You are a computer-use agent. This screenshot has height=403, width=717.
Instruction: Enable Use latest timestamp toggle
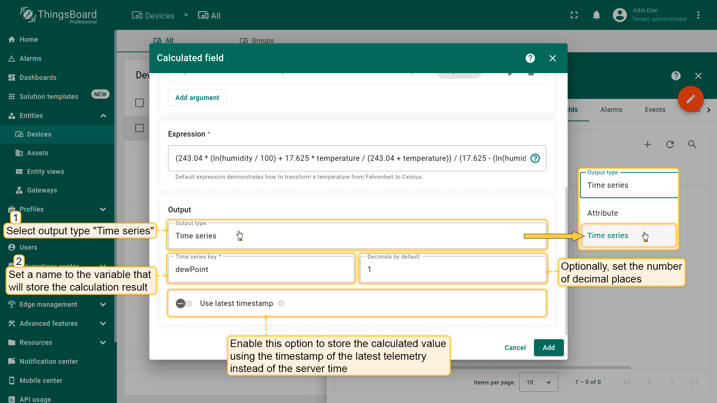(x=184, y=303)
